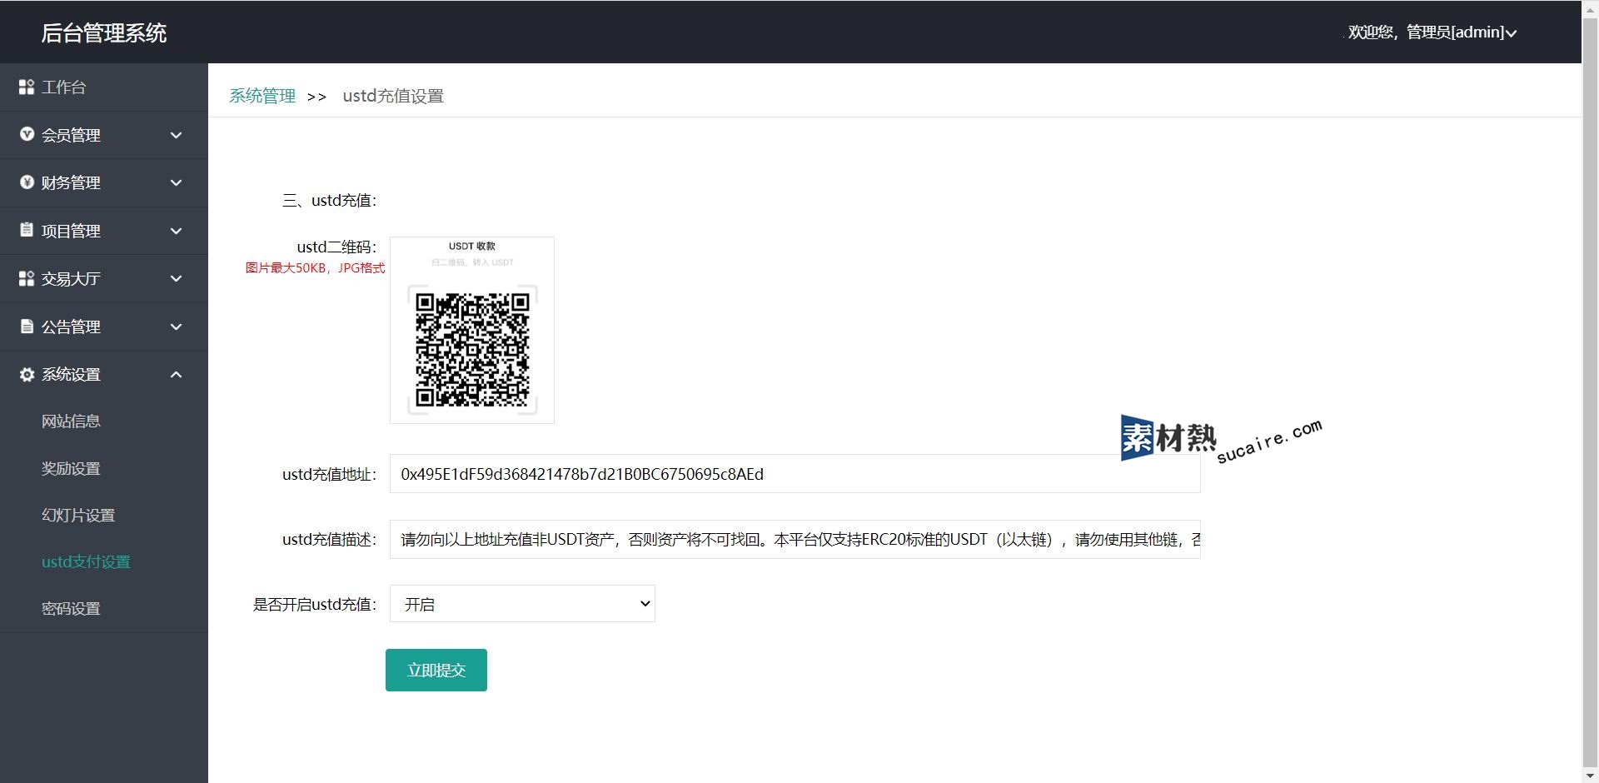The width and height of the screenshot is (1599, 783).
Task: Click the ustd充值设置 breadcrumb text
Action: [393, 96]
